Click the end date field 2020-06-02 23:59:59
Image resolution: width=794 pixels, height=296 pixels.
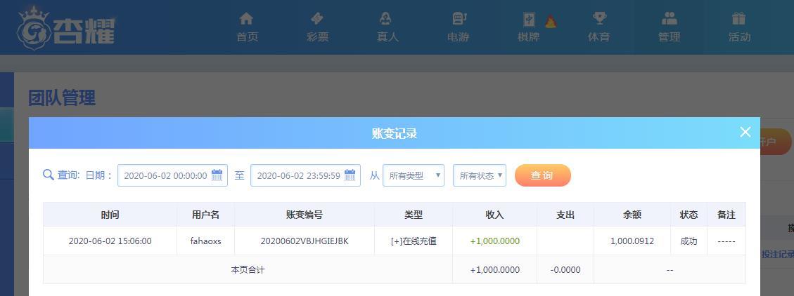305,175
